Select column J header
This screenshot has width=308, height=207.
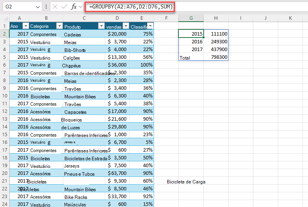pyautogui.click(x=265, y=18)
